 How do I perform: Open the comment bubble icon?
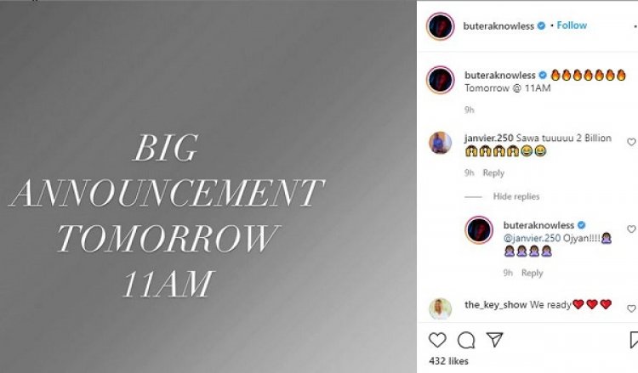click(x=466, y=340)
